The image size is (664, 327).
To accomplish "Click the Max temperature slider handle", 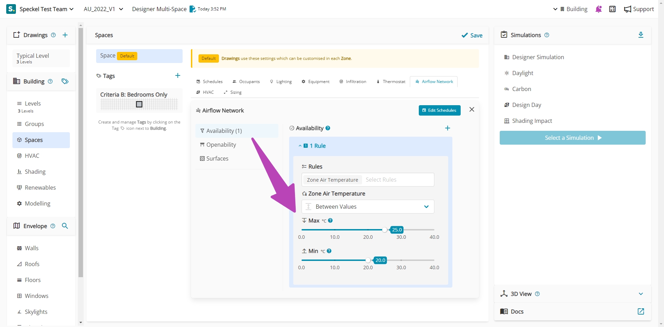I will click(x=385, y=230).
